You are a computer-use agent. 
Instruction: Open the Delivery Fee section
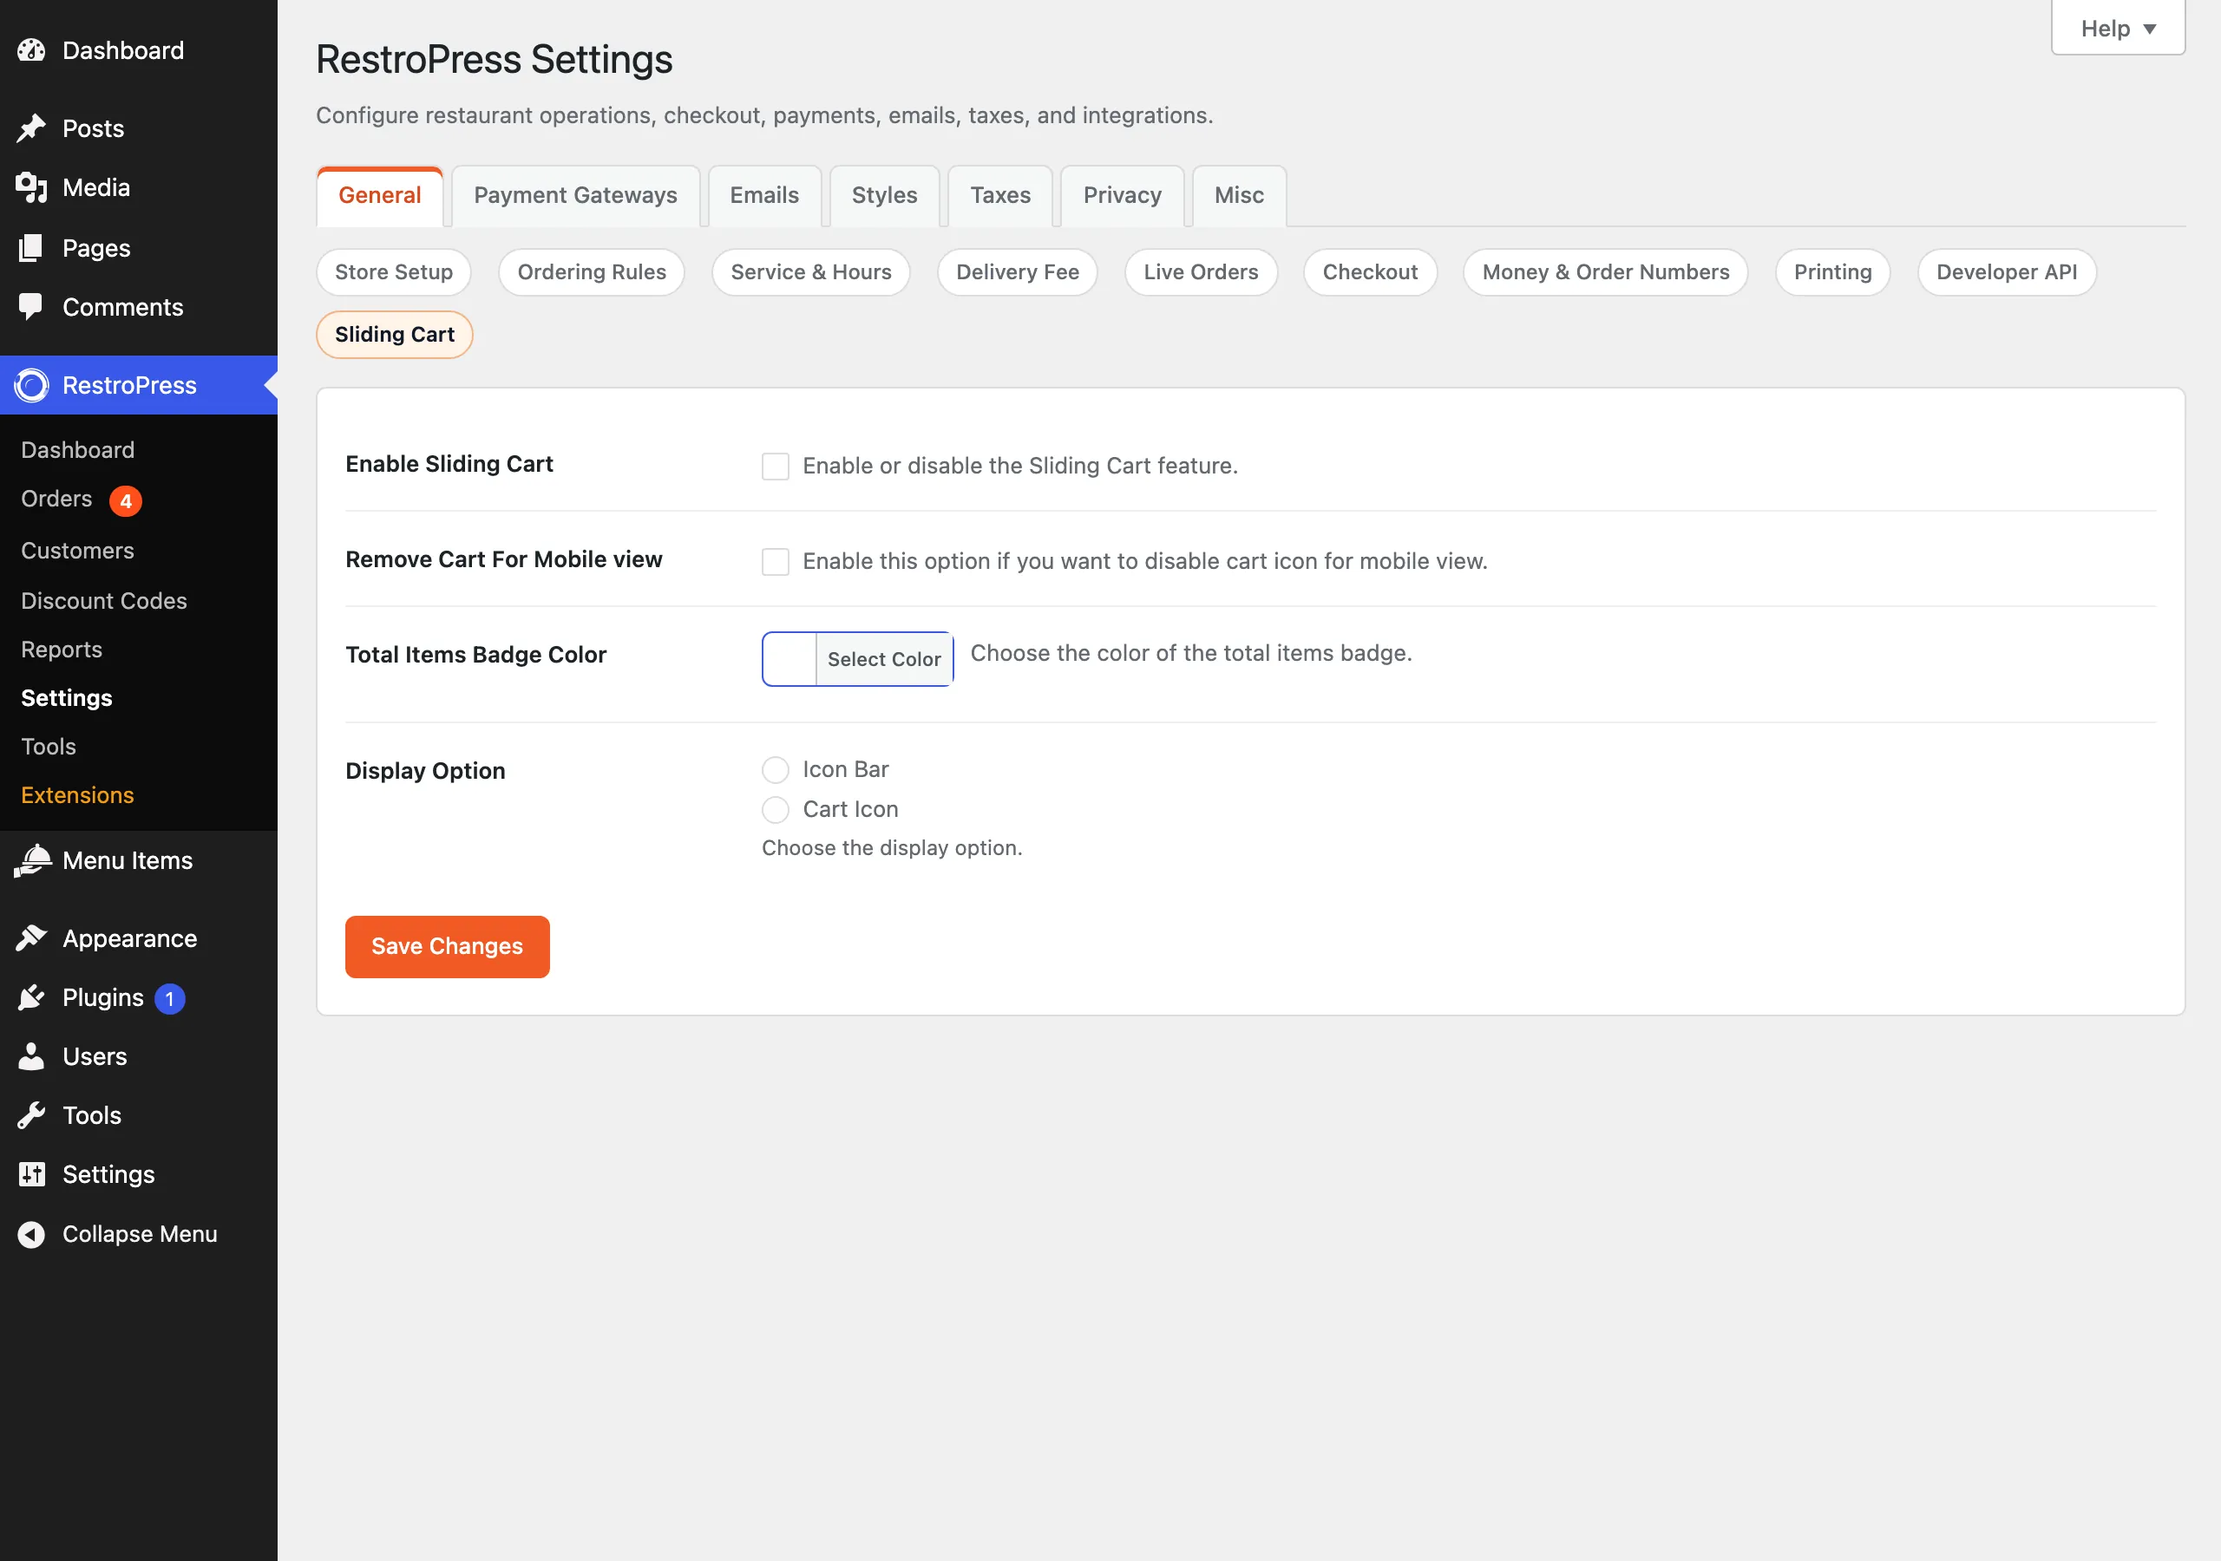pos(1018,271)
